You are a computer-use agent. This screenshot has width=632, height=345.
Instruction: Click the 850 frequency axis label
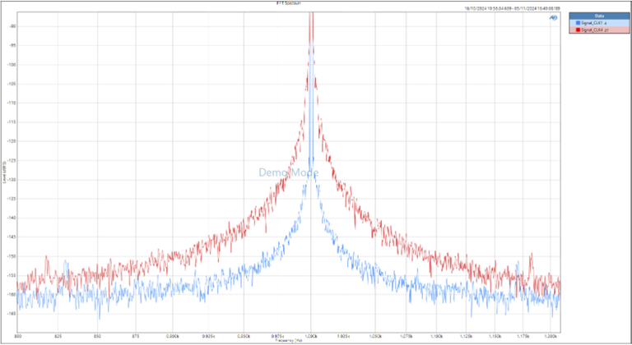tap(97, 336)
